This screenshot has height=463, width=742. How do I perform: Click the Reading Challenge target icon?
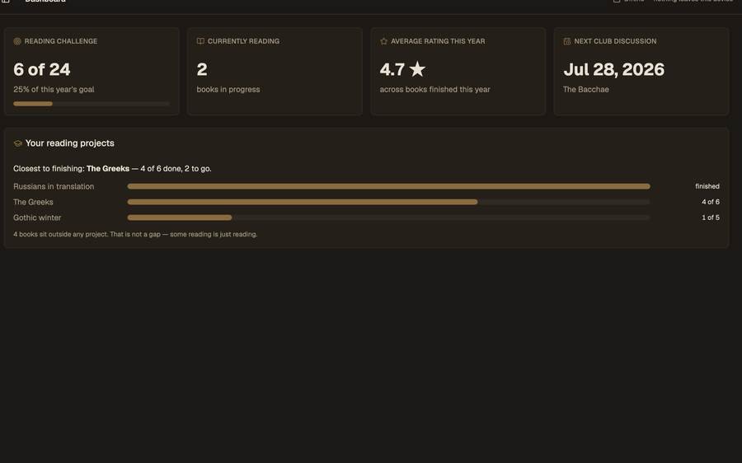tap(17, 41)
